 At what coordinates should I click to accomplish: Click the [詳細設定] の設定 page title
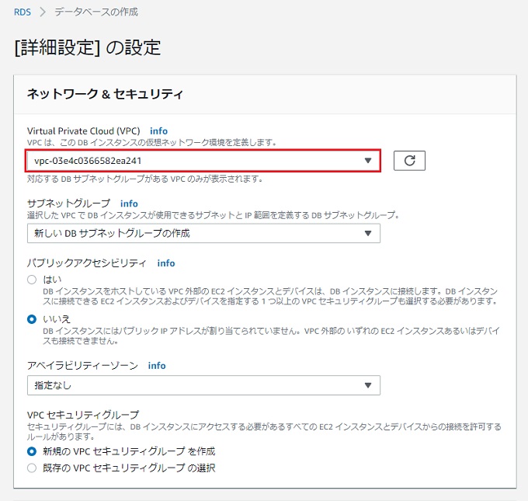[x=88, y=47]
